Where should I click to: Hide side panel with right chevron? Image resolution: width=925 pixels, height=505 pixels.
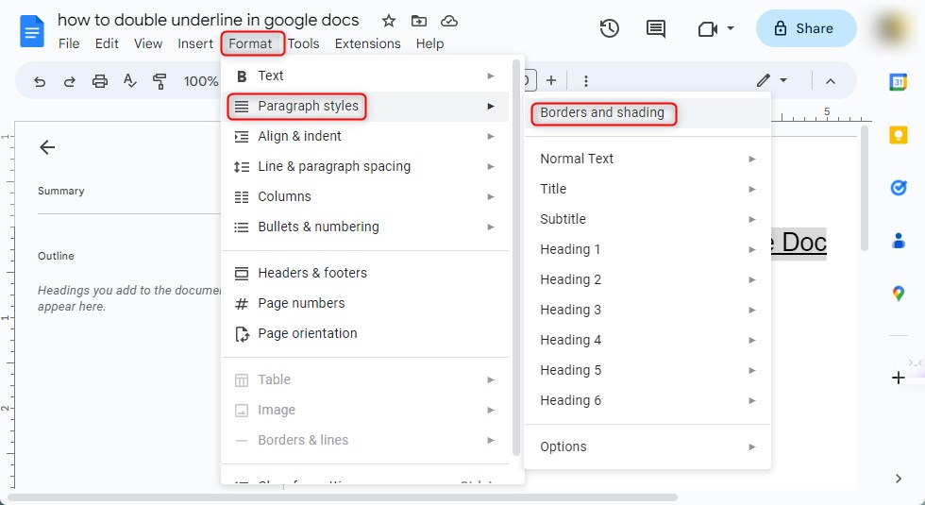(898, 479)
